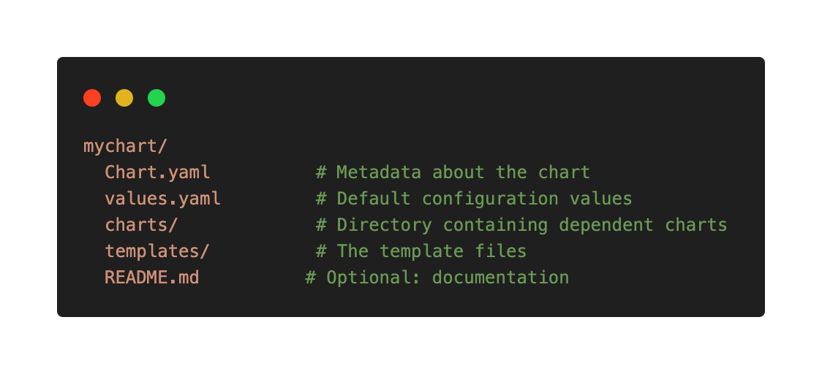Click the hash symbol before 'Metadata'
This screenshot has height=374, width=822.
tap(321, 172)
